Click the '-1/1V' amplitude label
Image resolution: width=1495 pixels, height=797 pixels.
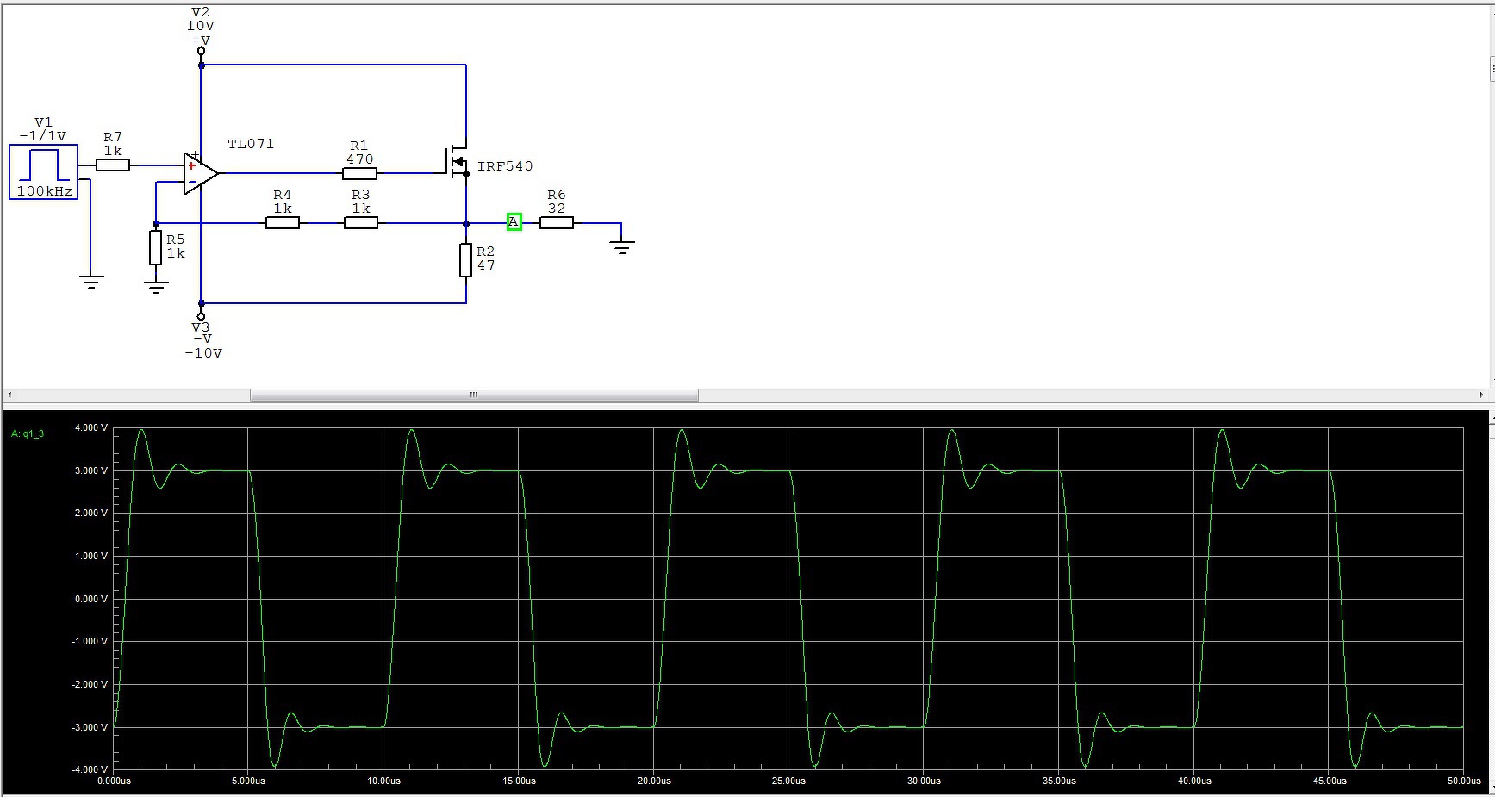click(43, 136)
